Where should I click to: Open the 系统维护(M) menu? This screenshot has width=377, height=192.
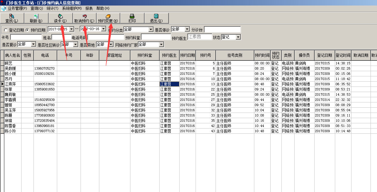pyautogui.click(x=72, y=9)
